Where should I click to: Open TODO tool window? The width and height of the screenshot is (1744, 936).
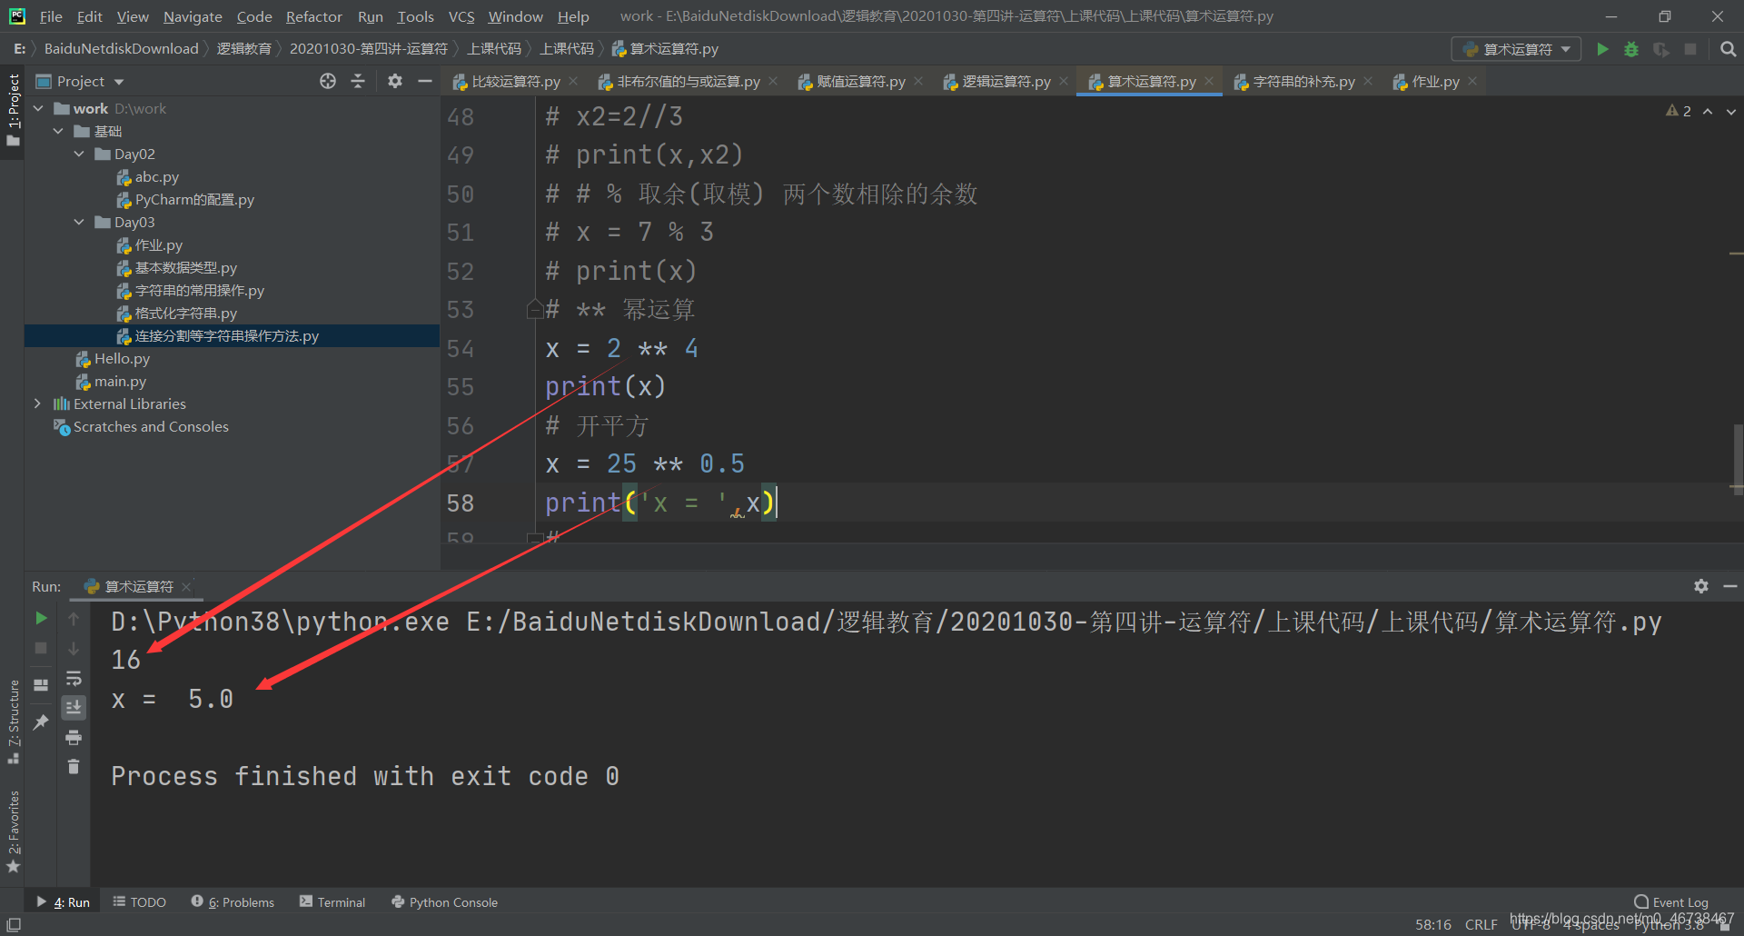140,901
